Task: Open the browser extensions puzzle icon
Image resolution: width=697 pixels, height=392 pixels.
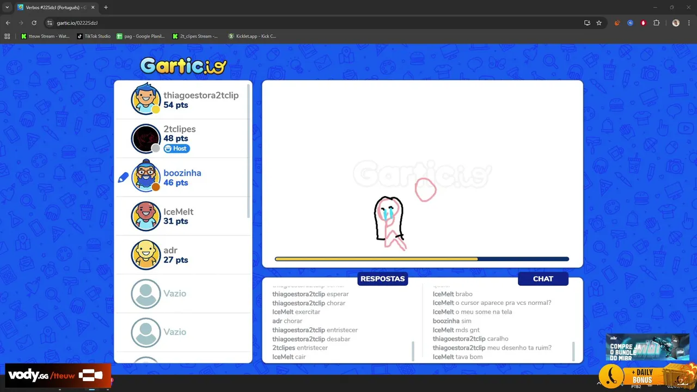Action: [x=656, y=23]
